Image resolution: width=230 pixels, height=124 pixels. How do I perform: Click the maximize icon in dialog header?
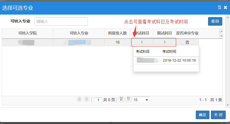coord(219,7)
